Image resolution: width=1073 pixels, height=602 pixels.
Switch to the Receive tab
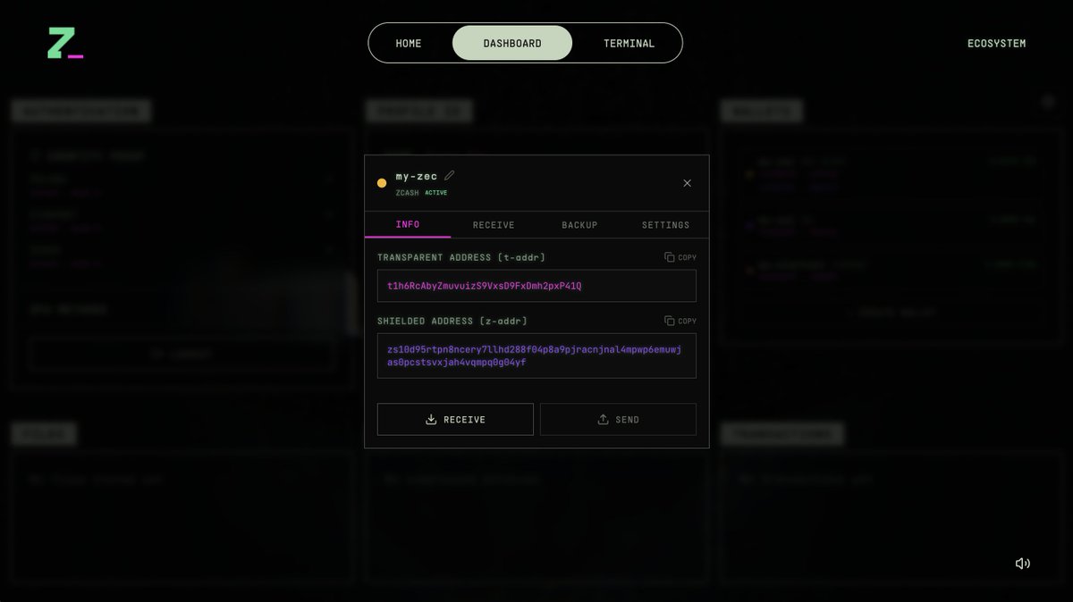(x=494, y=225)
